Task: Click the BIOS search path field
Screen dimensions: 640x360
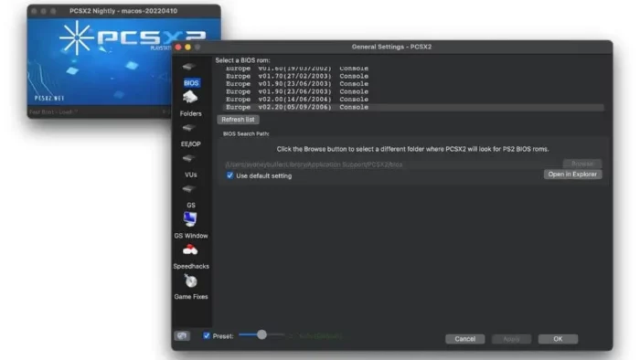Action: click(392, 164)
